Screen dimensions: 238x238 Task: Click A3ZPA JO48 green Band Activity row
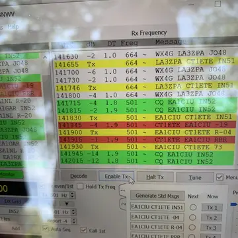coord(21,130)
